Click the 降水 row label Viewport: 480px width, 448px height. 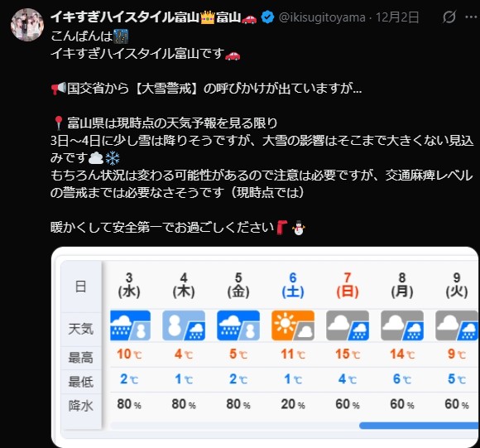81,406
